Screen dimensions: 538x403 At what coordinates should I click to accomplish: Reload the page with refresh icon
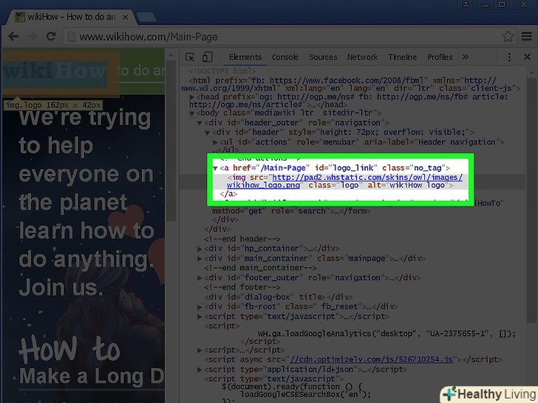[51, 36]
